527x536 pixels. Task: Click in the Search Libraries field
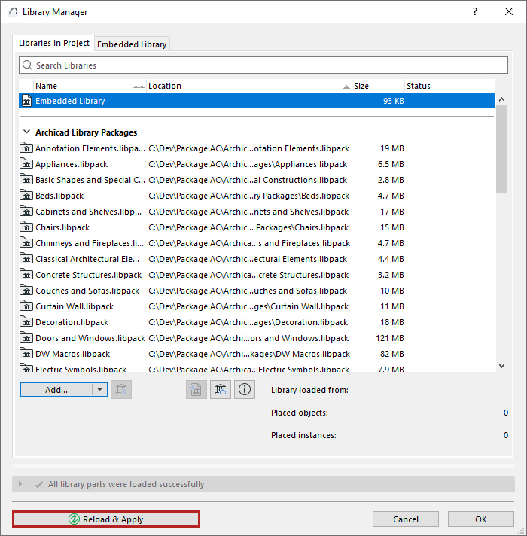click(263, 65)
